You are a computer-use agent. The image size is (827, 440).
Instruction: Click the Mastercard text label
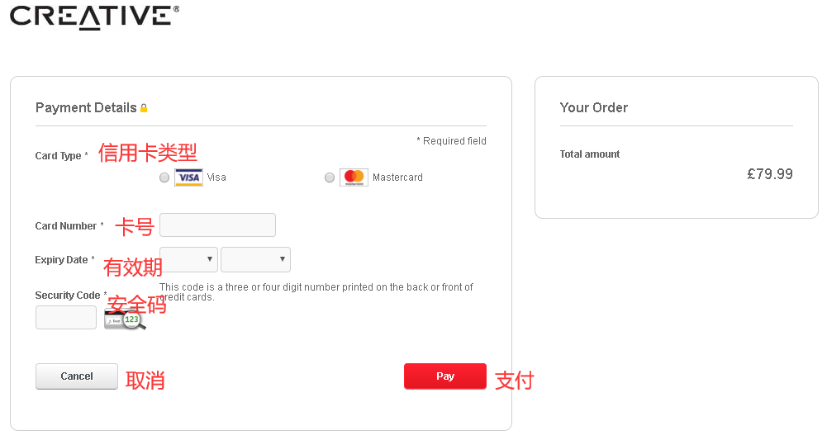(x=397, y=177)
